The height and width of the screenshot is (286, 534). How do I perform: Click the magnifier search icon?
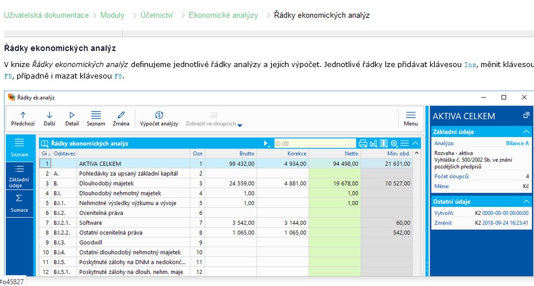pyautogui.click(x=352, y=144)
